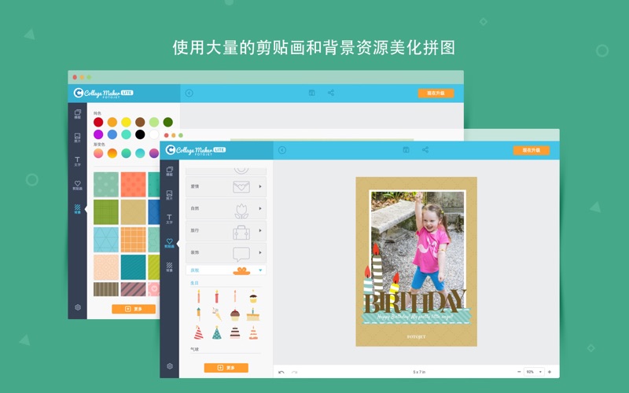This screenshot has height=393, width=629.
Task: Add the cake slice with candle clipart
Action: (x=253, y=314)
